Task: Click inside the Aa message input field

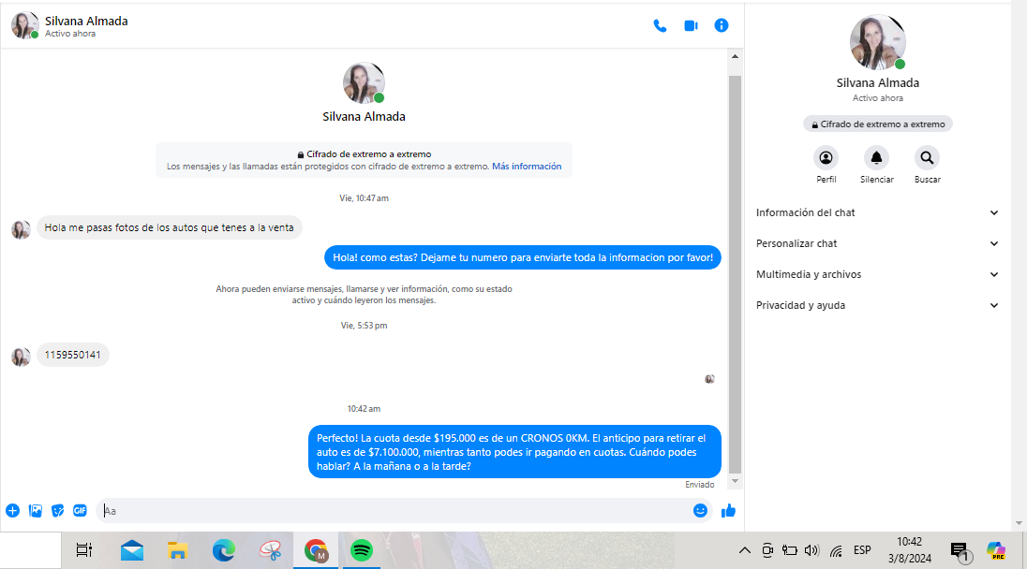Action: click(393, 511)
